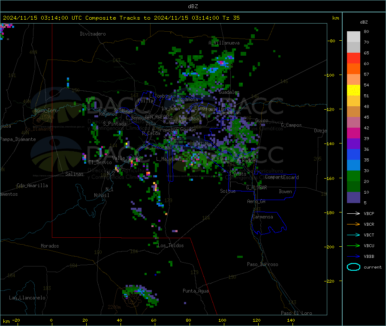Click the 'Carmensa' map label
Viewport: 386px width, 326px height.
tap(262, 217)
